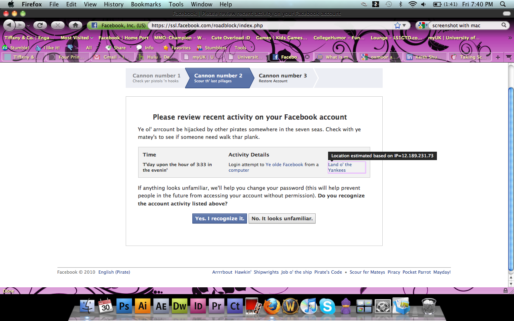The width and height of the screenshot is (514, 321).
Task: Go back with the browser Back arrow
Action: pos(9,25)
